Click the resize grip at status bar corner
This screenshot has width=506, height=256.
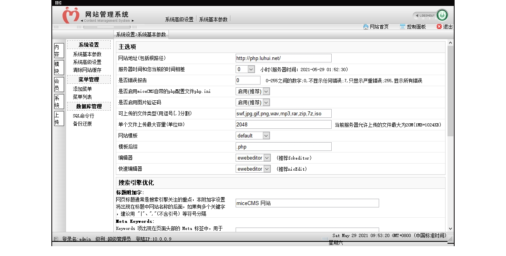tap(450, 238)
